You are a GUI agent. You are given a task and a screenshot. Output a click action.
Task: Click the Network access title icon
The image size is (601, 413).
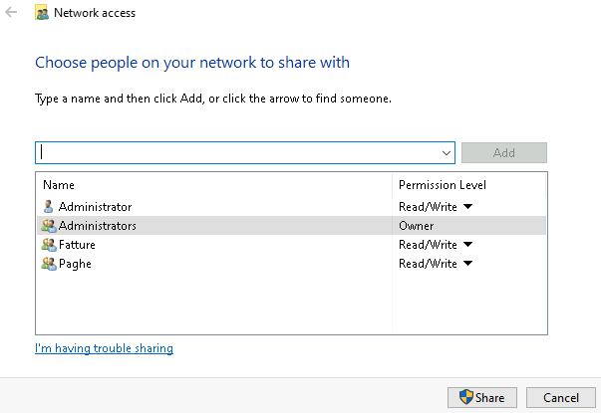pyautogui.click(x=42, y=13)
